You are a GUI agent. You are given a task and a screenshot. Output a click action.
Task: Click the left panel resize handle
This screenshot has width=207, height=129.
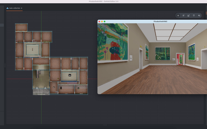click(x=5, y=65)
